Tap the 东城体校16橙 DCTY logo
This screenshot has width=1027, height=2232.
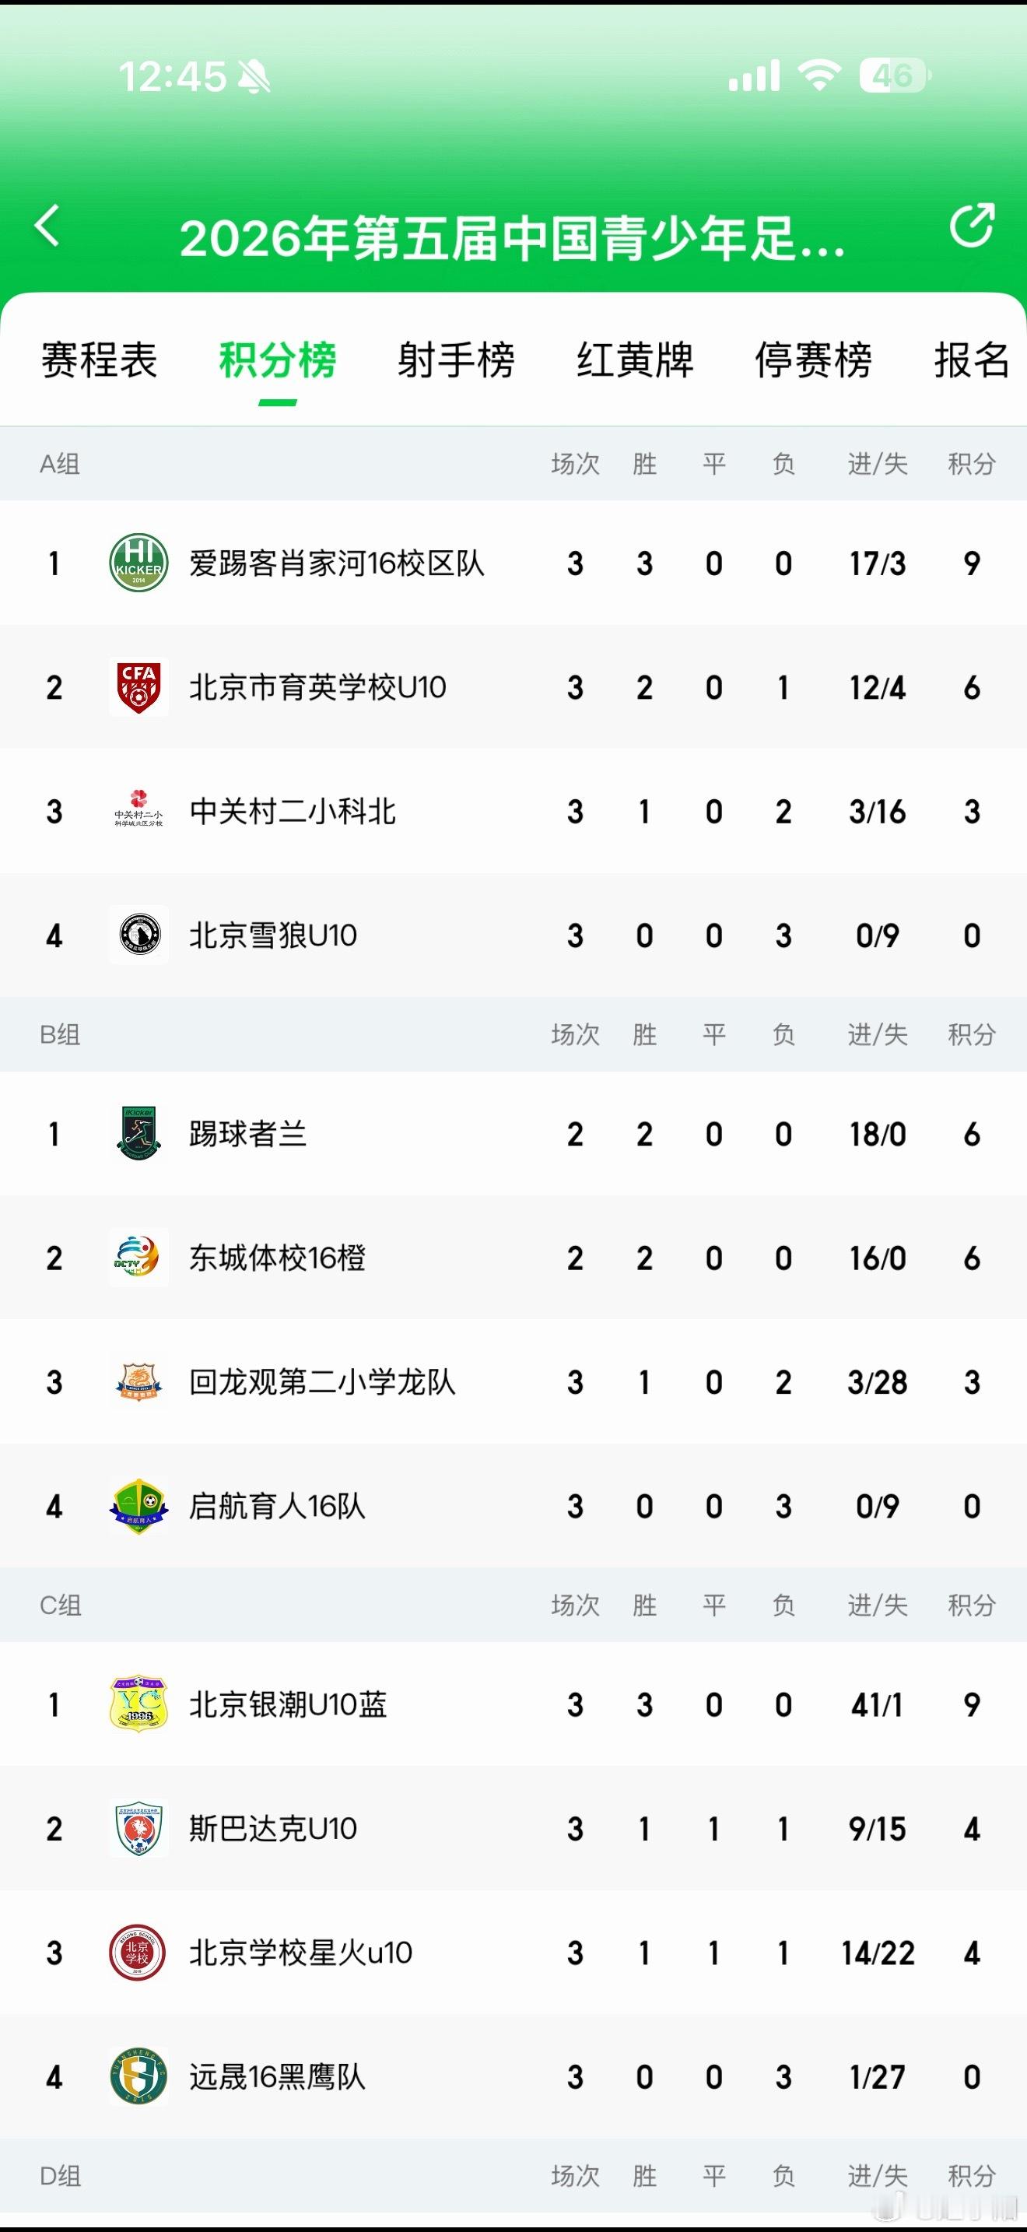(138, 1257)
